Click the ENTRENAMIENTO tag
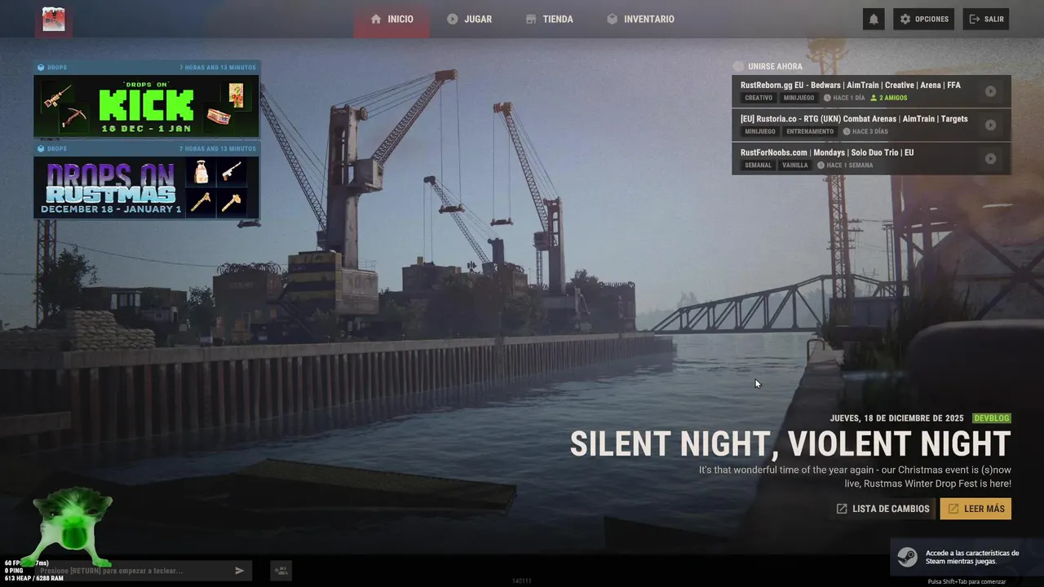 (810, 131)
